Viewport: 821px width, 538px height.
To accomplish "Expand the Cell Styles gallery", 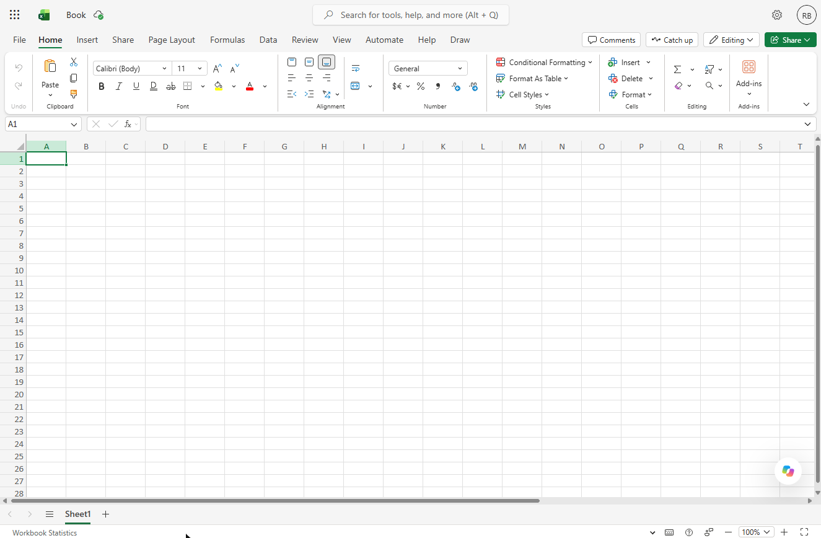I will coord(522,94).
